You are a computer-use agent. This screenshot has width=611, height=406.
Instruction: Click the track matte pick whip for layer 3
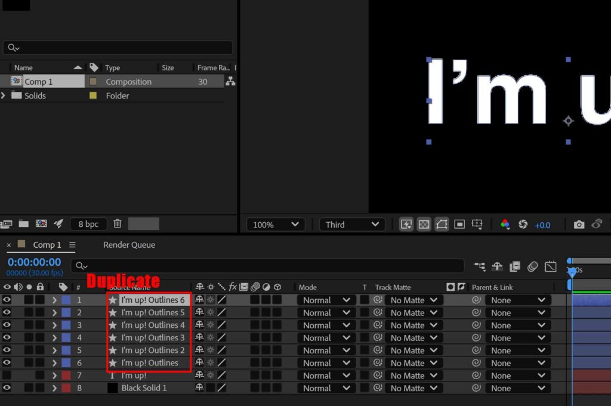pos(377,325)
